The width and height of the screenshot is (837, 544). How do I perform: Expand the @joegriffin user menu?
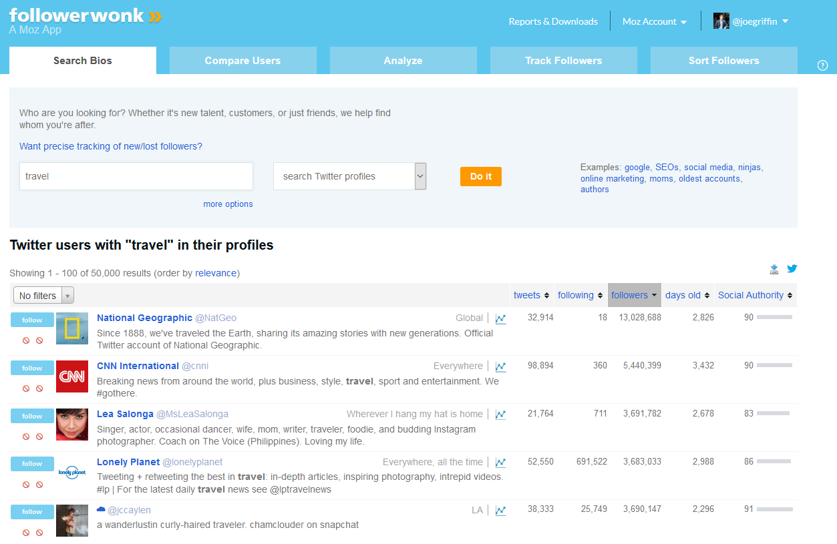(760, 21)
